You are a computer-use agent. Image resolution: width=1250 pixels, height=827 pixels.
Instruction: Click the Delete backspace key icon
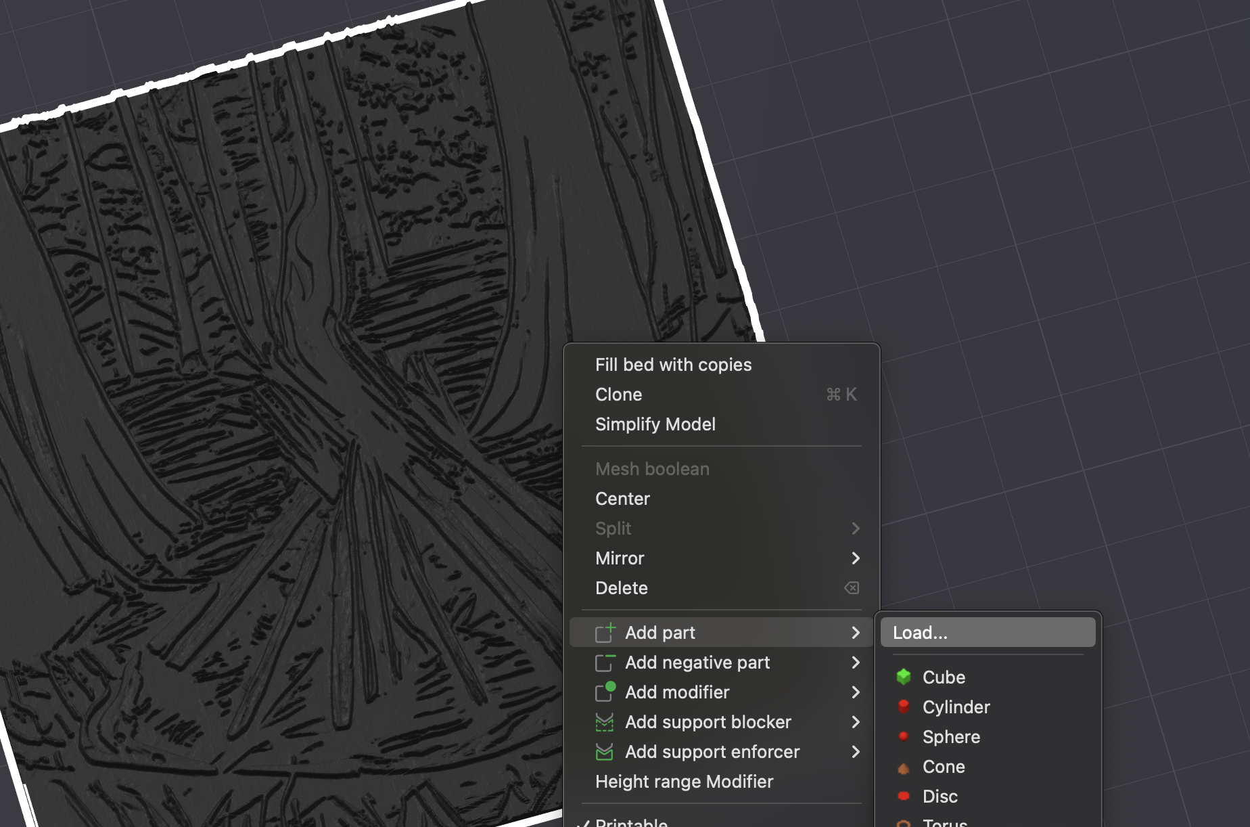(852, 588)
